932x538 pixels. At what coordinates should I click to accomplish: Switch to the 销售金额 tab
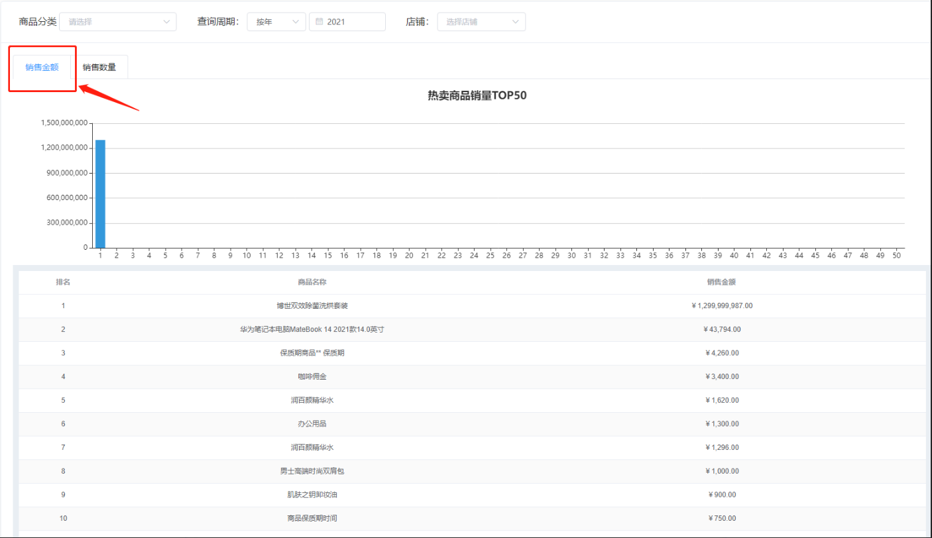[42, 68]
